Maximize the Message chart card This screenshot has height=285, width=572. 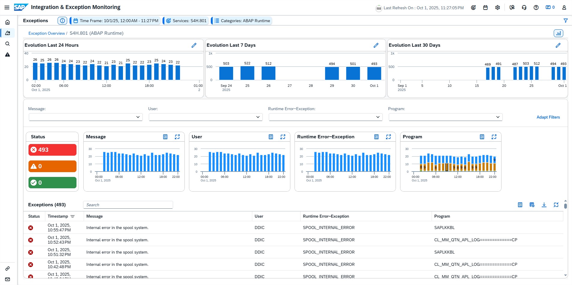pos(177,137)
